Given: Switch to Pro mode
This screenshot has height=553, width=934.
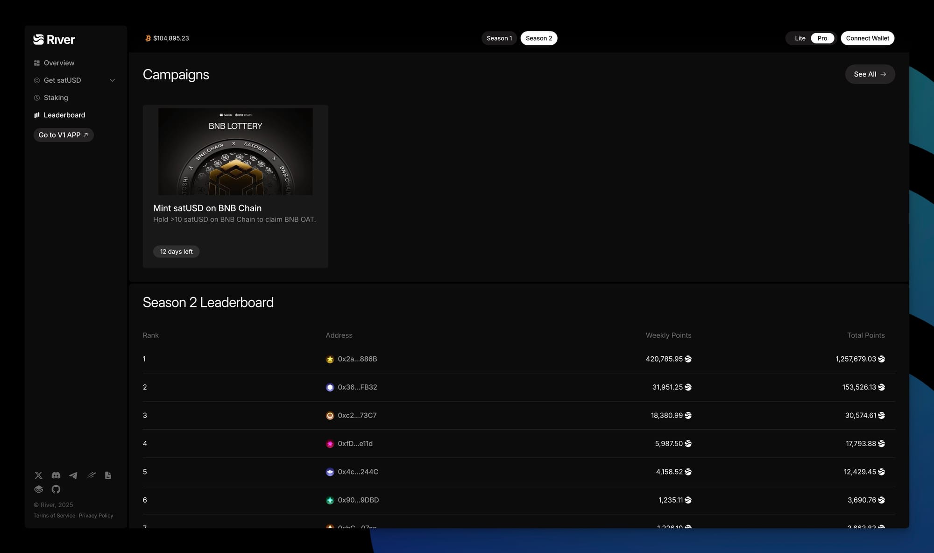Looking at the screenshot, I should (822, 38).
